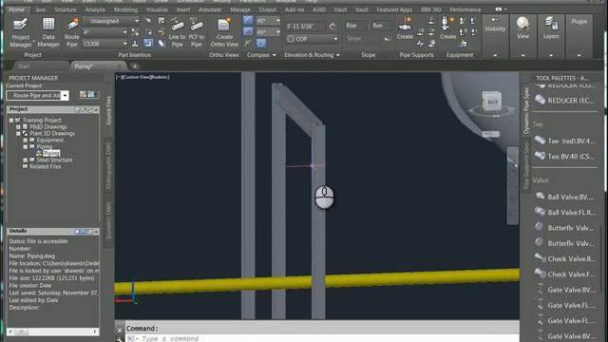Select the Ball Valve BV palette tool

564,197
